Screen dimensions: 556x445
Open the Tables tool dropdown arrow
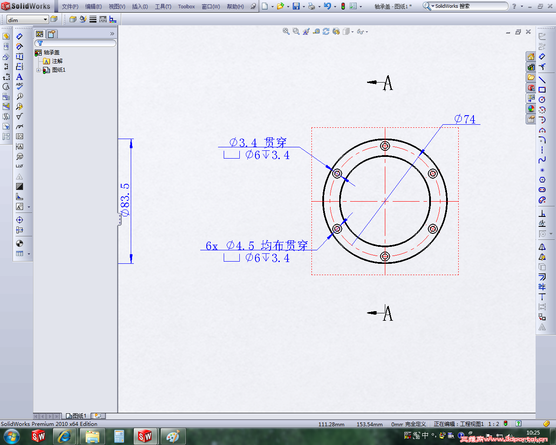29,254
